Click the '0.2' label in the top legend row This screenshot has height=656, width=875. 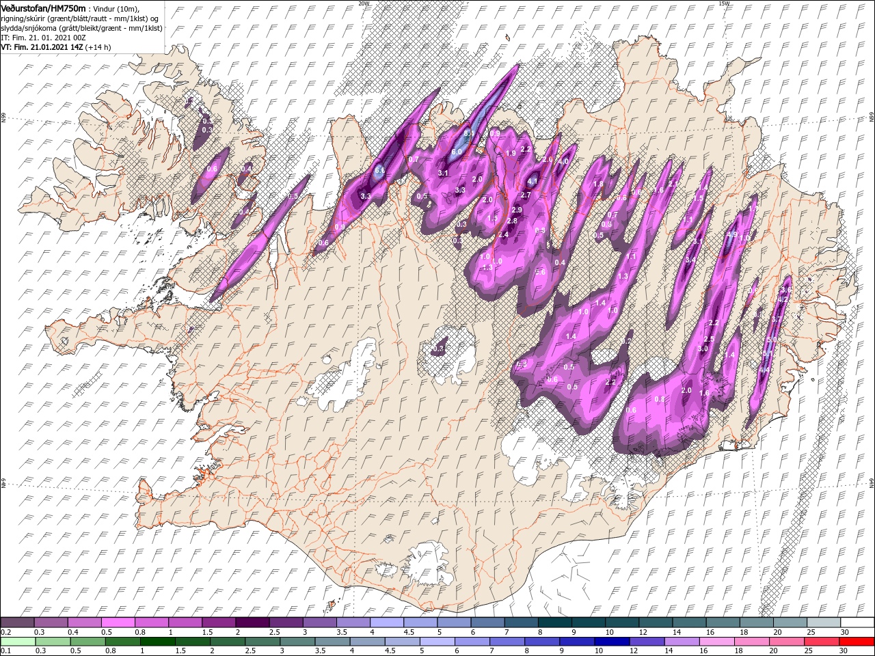pyautogui.click(x=5, y=632)
